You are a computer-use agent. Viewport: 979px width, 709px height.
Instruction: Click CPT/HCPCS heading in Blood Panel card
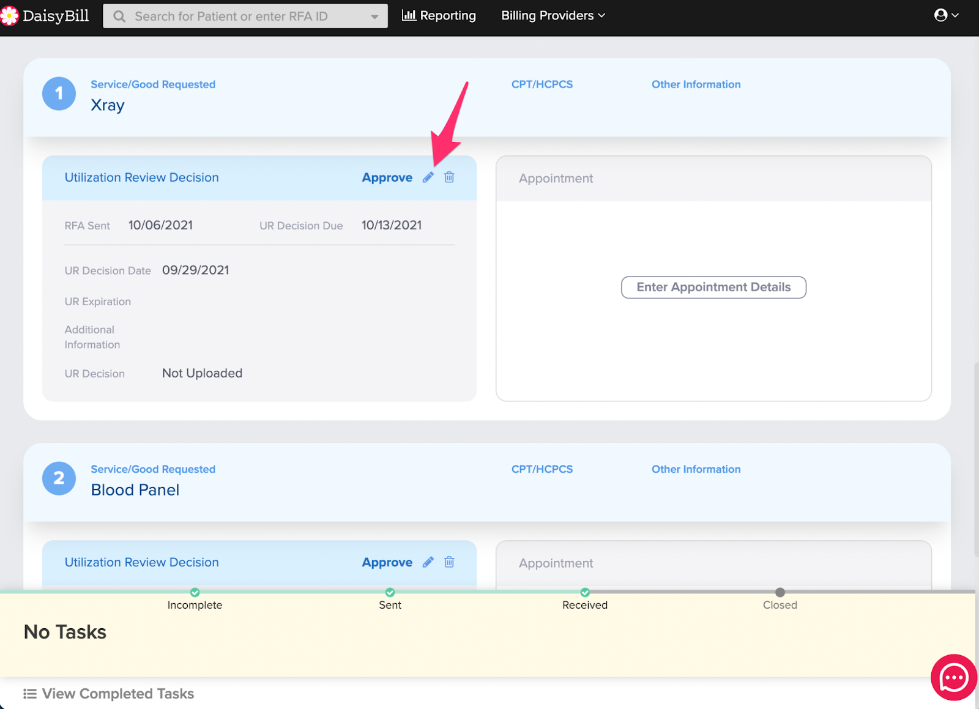pos(542,469)
